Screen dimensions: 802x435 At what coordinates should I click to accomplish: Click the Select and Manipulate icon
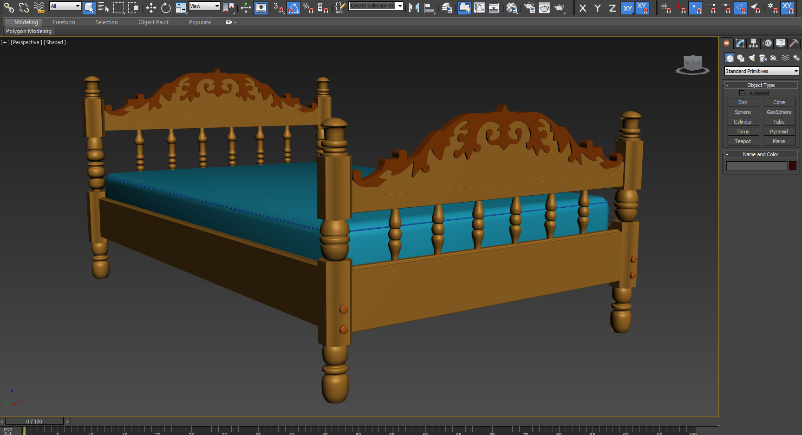[x=246, y=7]
